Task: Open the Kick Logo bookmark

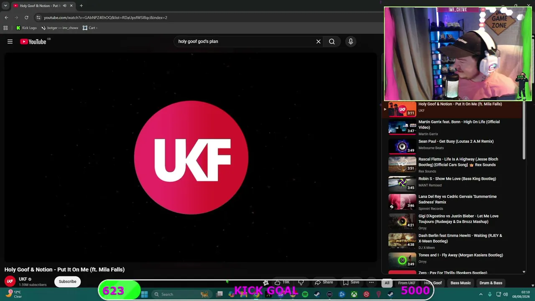Action: 26,28
